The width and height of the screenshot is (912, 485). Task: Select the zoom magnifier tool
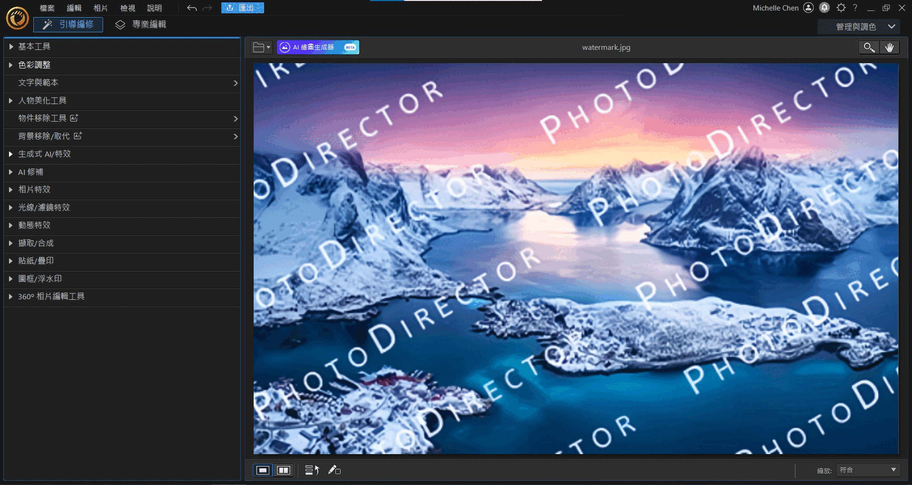869,48
